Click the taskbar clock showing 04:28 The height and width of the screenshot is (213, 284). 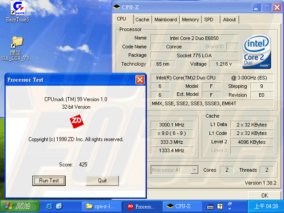(x=266, y=206)
